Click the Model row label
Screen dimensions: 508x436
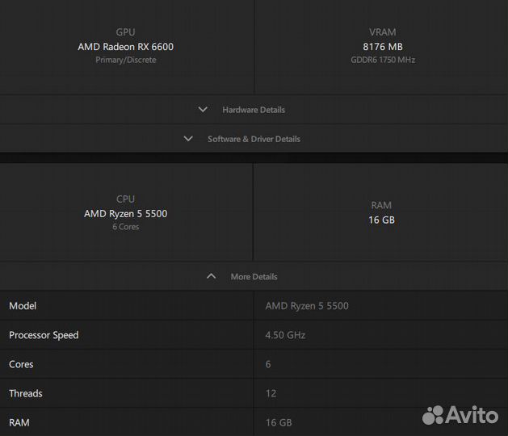point(23,306)
